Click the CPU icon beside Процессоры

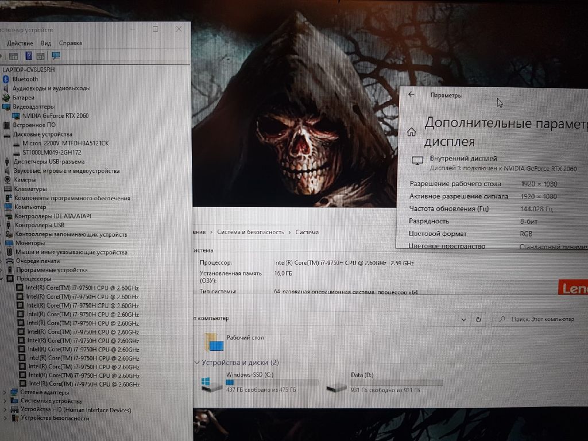(x=10, y=278)
